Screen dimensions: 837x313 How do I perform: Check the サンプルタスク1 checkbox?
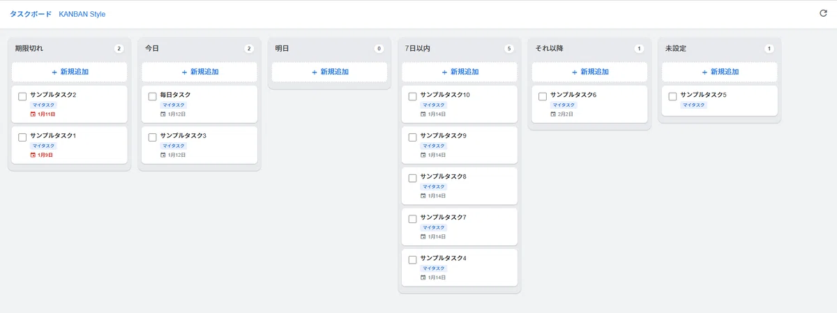[22, 137]
